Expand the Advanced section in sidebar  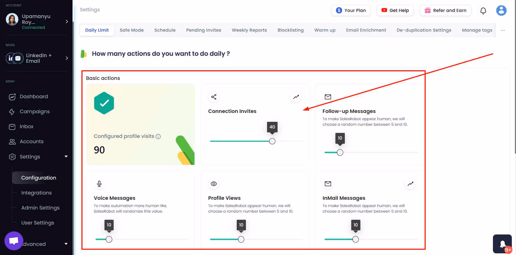(66, 244)
